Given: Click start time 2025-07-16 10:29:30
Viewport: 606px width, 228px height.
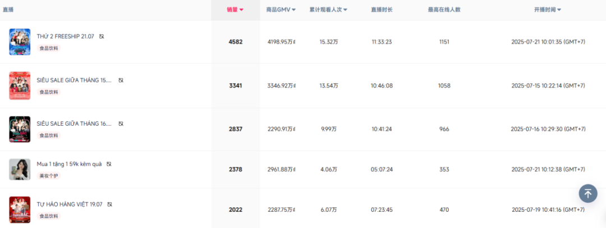Looking at the screenshot, I should [x=548, y=129].
